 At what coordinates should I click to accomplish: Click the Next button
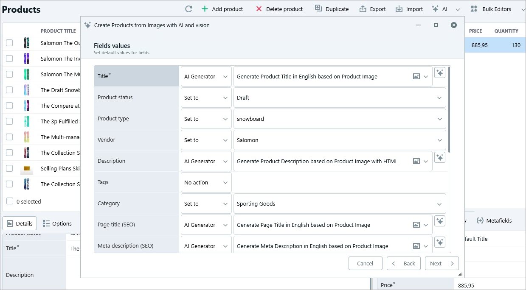click(x=442, y=263)
